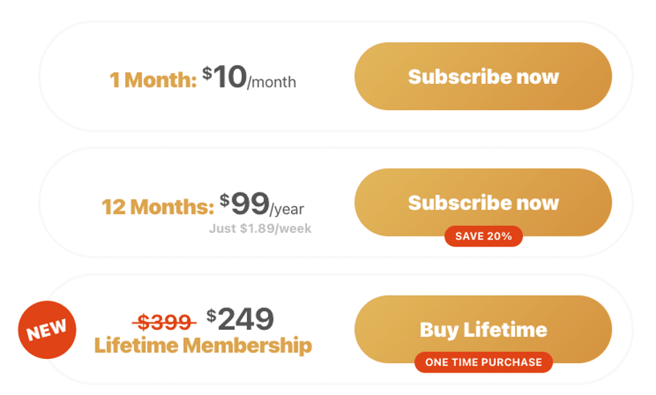Viewport: 656px width, 395px height.
Task: Click the '/year' billing period text
Action: (287, 210)
